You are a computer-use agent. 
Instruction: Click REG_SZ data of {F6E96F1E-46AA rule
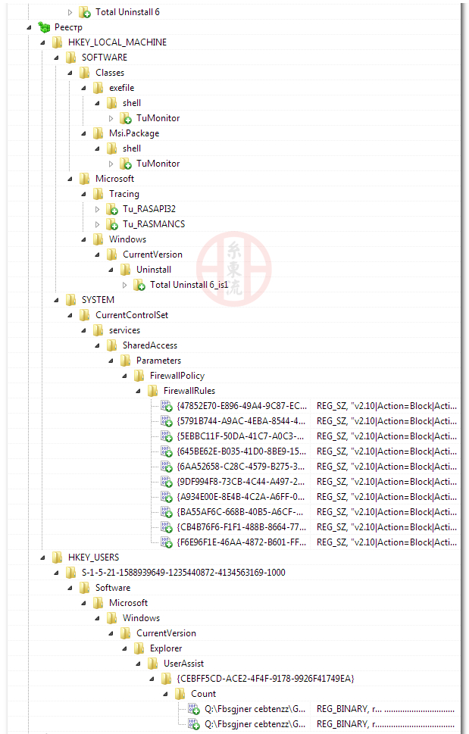[386, 542]
